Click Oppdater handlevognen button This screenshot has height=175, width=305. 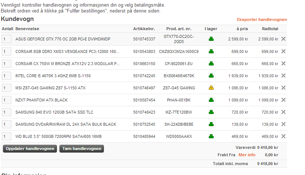click(x=30, y=149)
